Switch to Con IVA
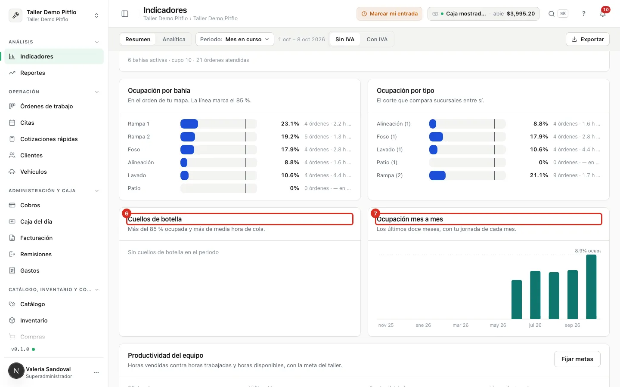 tap(377, 39)
